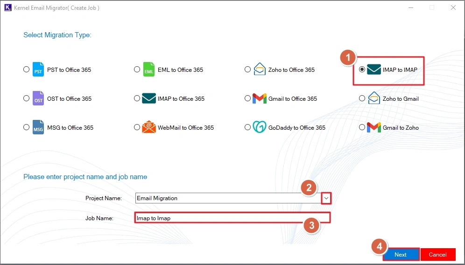The height and width of the screenshot is (265, 465).
Task: Select Zoho to Office 365 radio button
Action: tap(247, 70)
